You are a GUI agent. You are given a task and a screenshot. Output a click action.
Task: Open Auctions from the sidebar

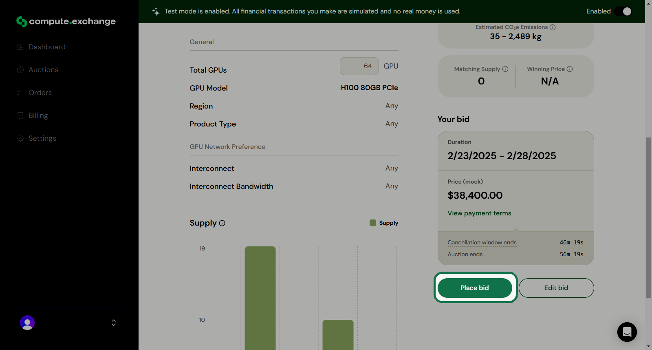43,70
